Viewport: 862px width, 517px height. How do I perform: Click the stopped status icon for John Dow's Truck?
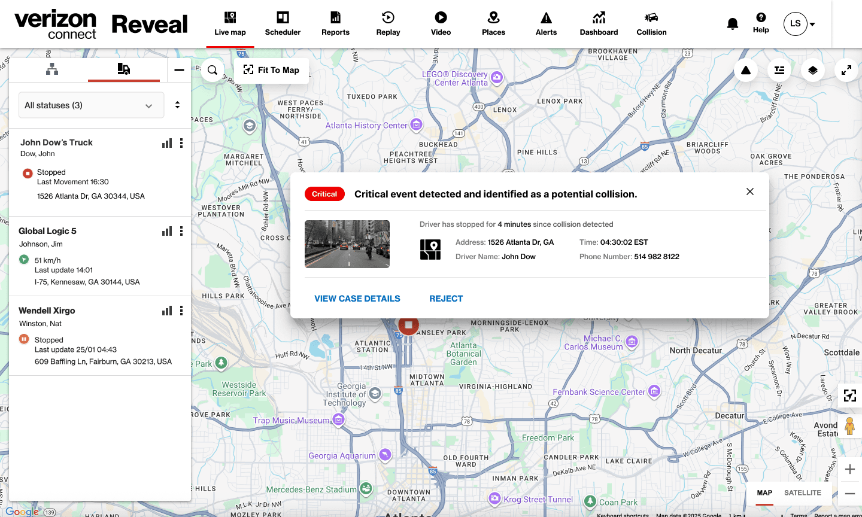[28, 174]
